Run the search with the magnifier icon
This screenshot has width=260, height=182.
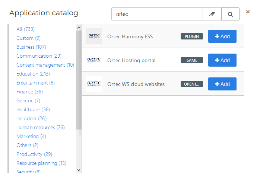pos(230,14)
